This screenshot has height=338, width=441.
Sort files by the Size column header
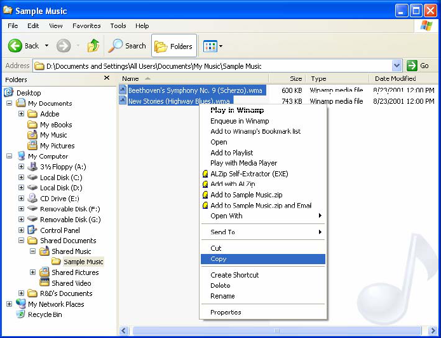[x=295, y=78]
